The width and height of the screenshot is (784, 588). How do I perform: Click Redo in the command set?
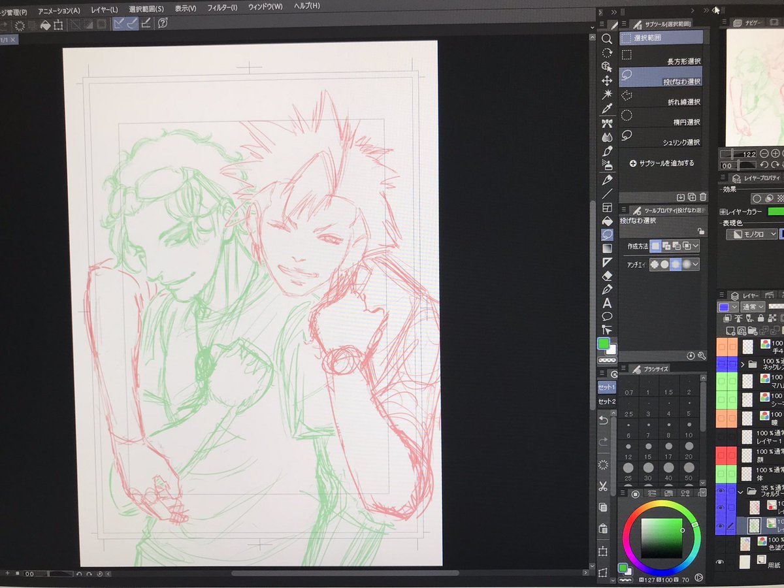[x=604, y=442]
